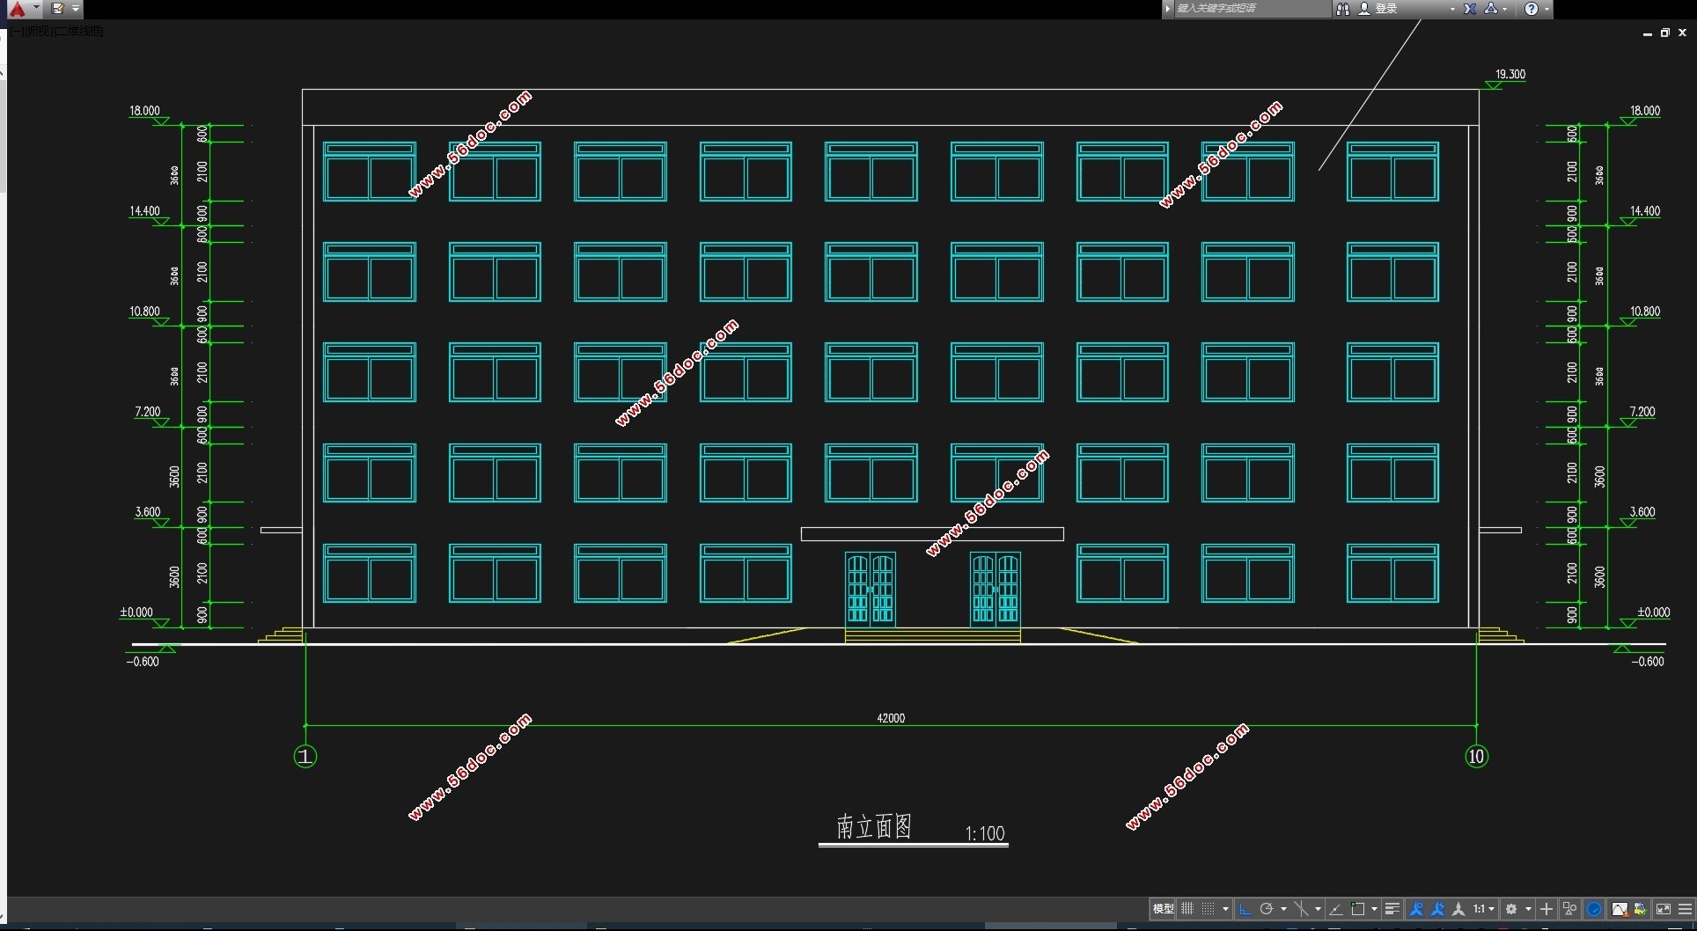Toggle polar tracking icon

point(1267,909)
